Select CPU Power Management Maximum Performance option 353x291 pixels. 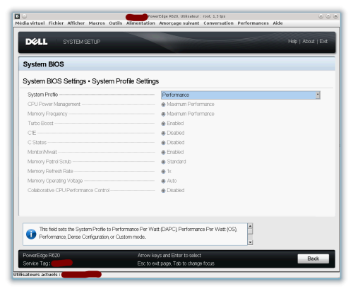[188, 105]
